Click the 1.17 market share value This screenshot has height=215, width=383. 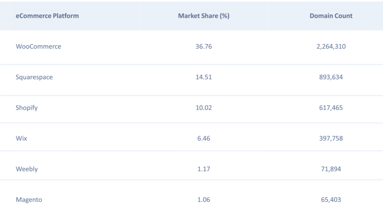click(x=204, y=169)
